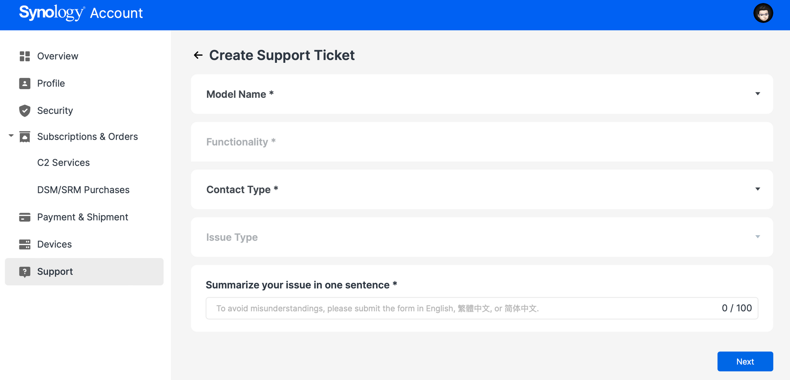Open the user avatar menu

[x=763, y=13]
